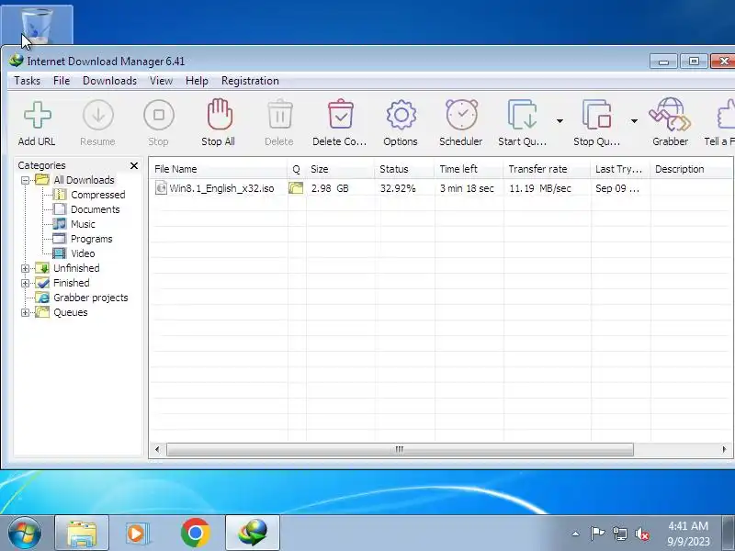Select the Documents category
The image size is (735, 551).
96,209
